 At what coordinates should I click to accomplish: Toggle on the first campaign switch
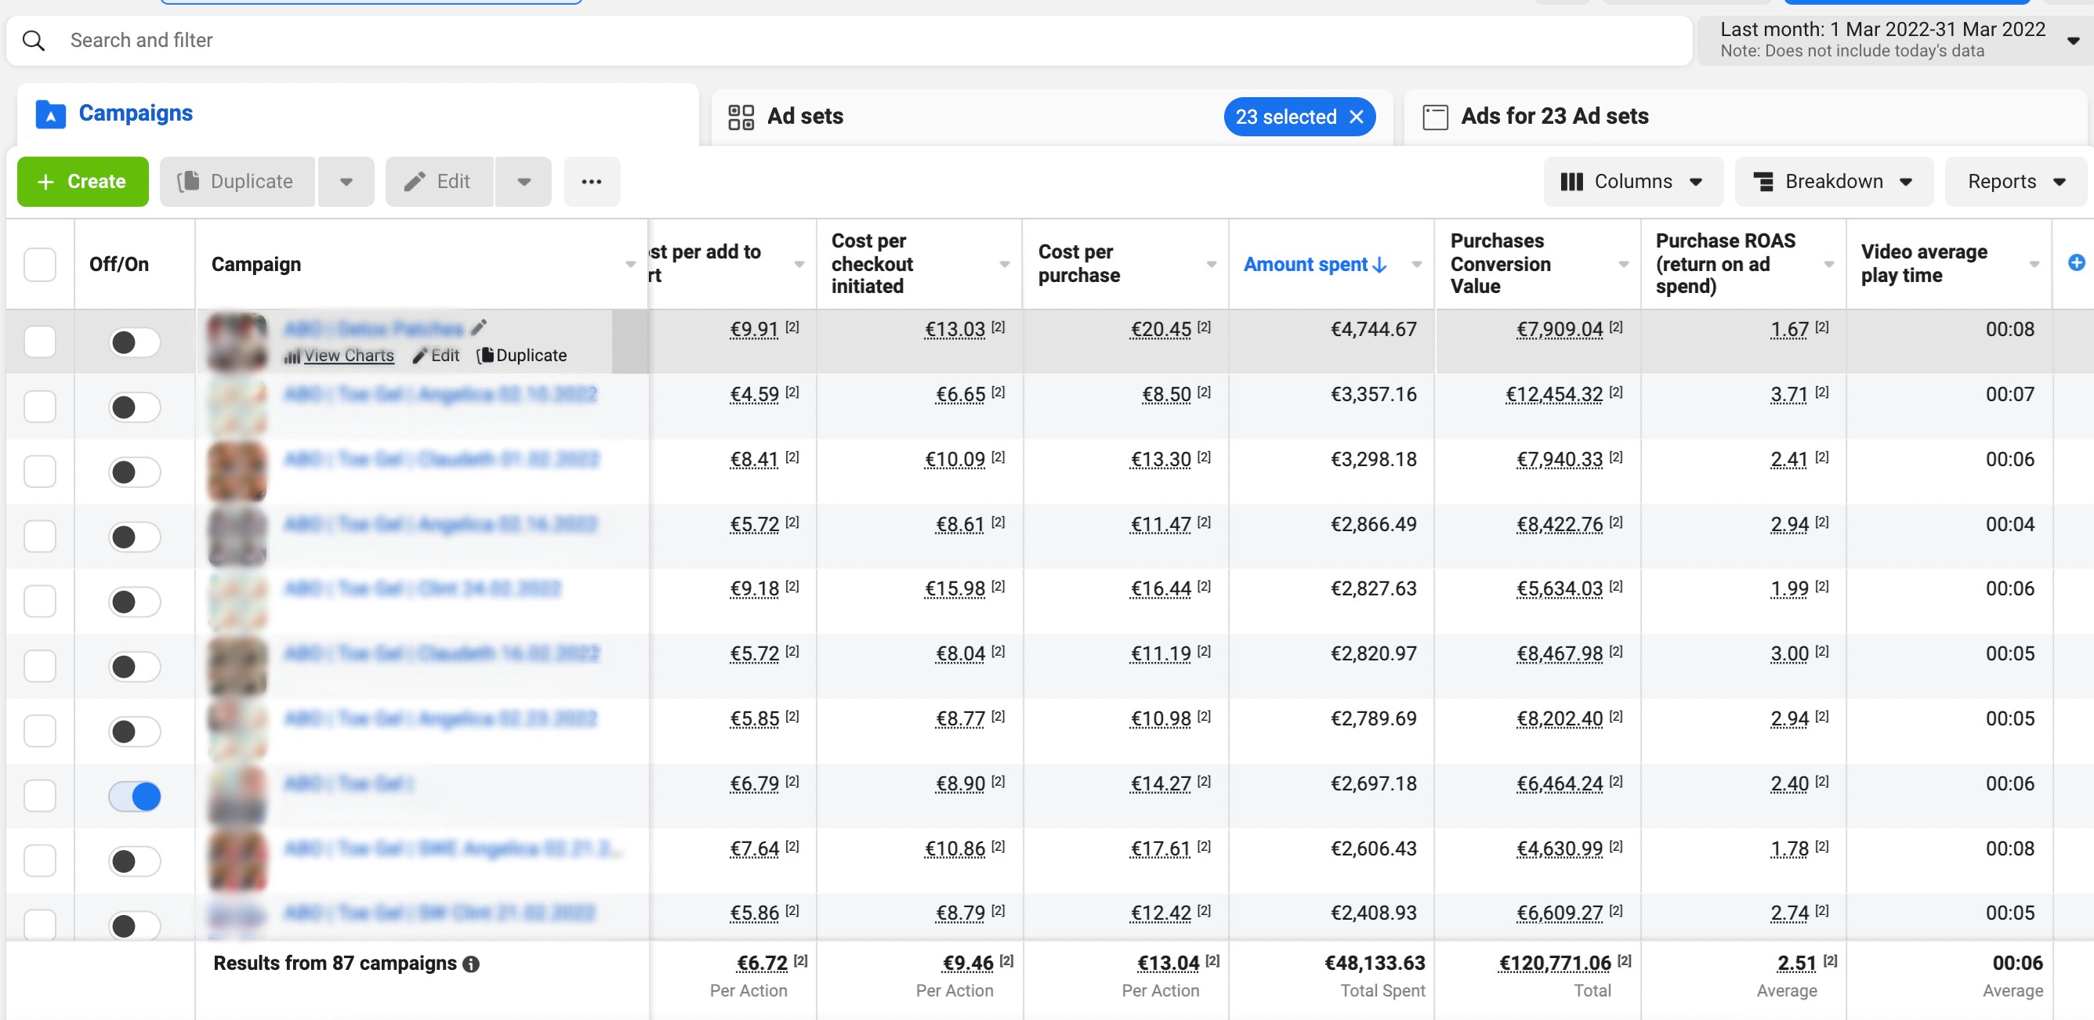135,342
